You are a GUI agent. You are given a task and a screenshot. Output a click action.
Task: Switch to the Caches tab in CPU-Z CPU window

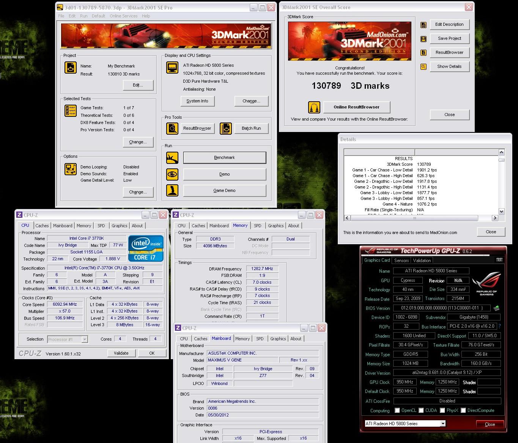point(42,226)
